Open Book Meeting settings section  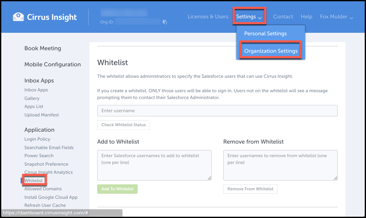click(x=43, y=48)
